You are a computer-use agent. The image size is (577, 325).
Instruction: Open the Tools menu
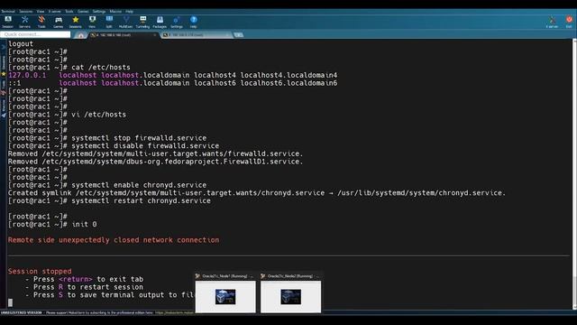pos(69,12)
